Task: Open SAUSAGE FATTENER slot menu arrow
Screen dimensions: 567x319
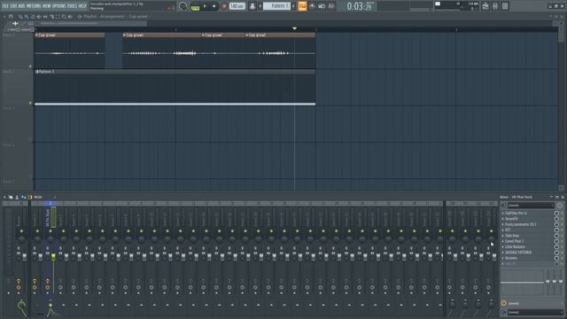Action: [502, 253]
